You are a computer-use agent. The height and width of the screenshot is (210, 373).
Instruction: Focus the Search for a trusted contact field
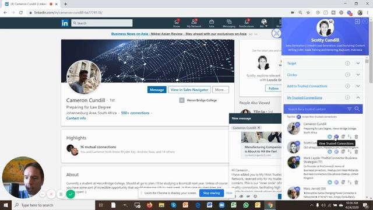pos(315,109)
